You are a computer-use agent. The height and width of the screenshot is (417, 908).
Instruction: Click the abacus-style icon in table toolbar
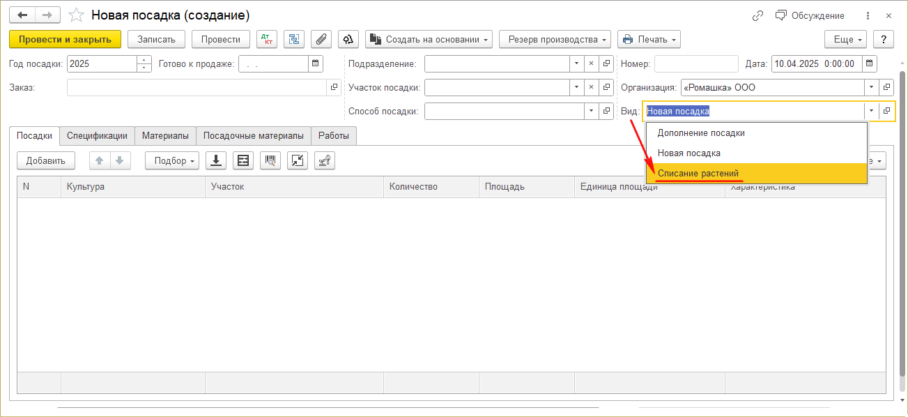click(x=243, y=160)
